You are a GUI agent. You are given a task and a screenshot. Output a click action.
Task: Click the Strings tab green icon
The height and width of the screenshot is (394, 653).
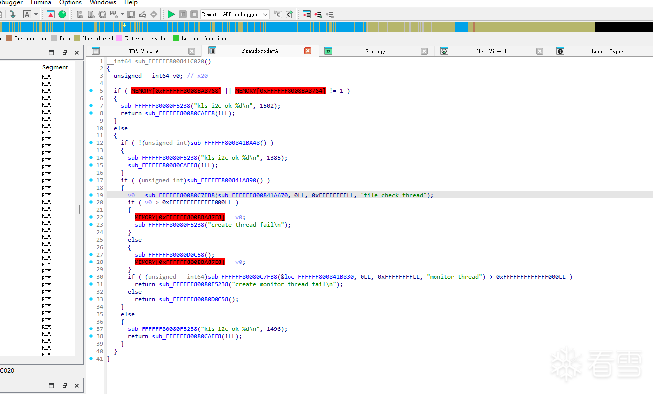tap(328, 51)
